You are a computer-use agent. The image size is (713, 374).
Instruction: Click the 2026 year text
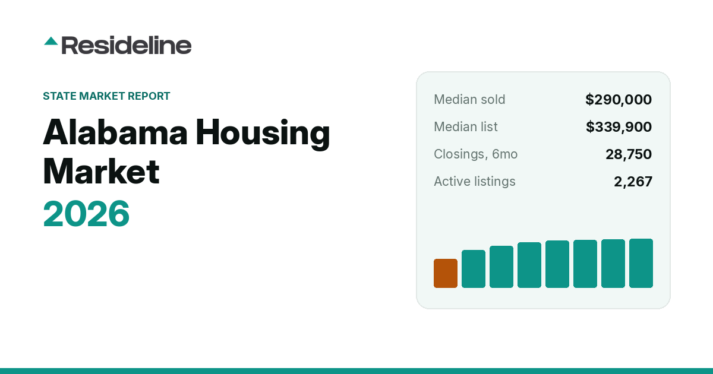tap(86, 214)
